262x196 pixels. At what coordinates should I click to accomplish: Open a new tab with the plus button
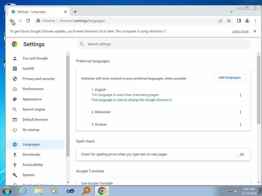pyautogui.click(x=75, y=12)
